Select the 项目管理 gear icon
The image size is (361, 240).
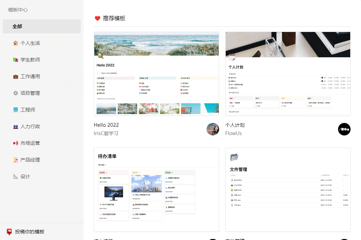[16, 93]
